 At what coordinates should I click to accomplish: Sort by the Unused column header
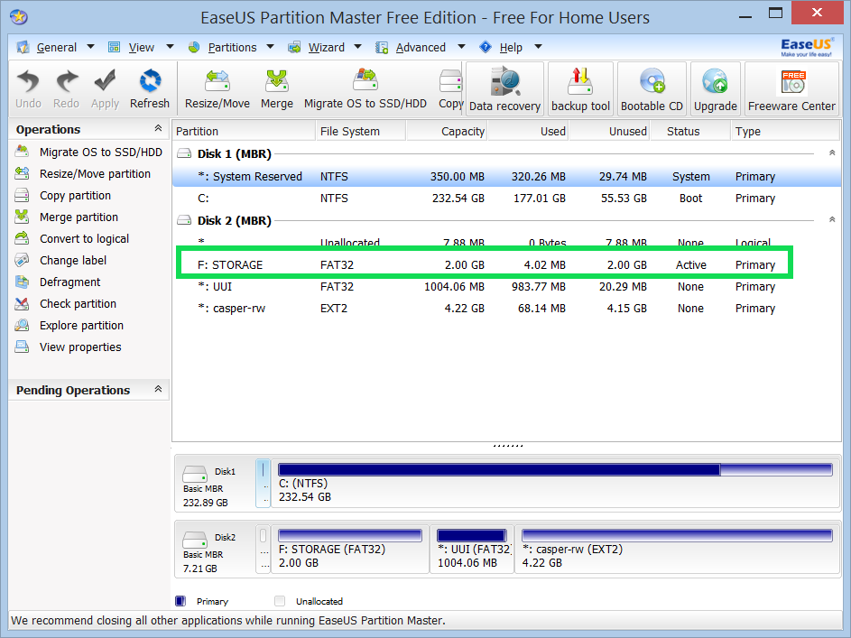609,131
